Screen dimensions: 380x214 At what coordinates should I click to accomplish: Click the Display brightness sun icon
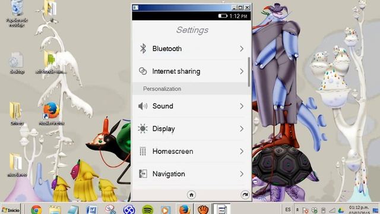[x=142, y=128]
